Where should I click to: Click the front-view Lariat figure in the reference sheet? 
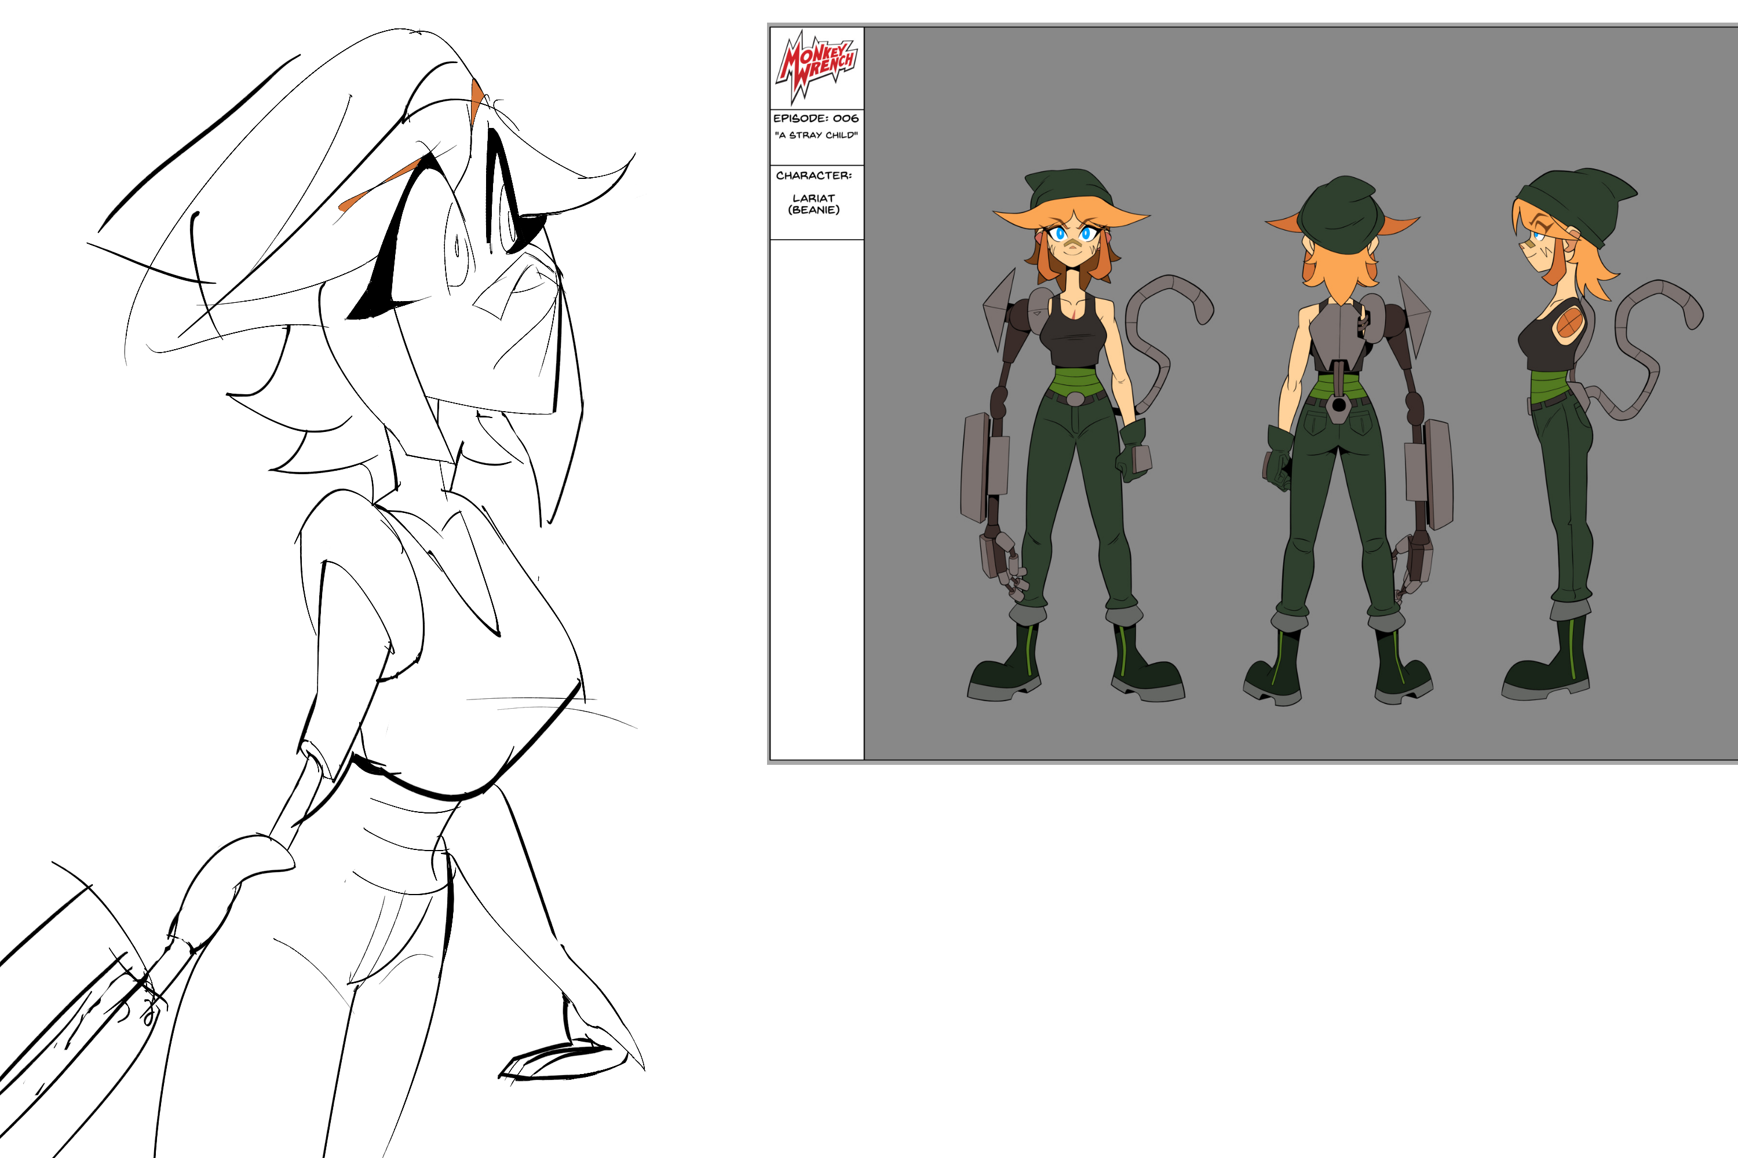[1086, 436]
